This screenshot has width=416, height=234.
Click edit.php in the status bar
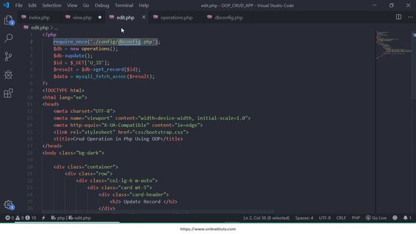click(80, 218)
